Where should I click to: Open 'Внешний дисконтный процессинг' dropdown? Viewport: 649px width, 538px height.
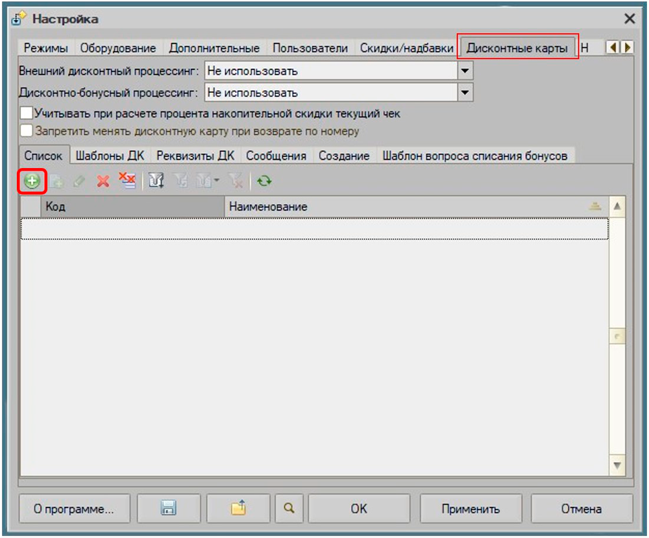465,71
